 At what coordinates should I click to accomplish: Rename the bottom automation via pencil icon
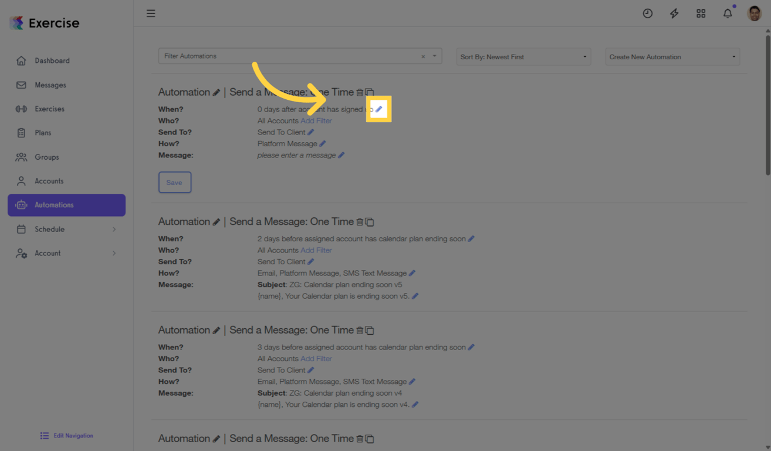pos(217,439)
